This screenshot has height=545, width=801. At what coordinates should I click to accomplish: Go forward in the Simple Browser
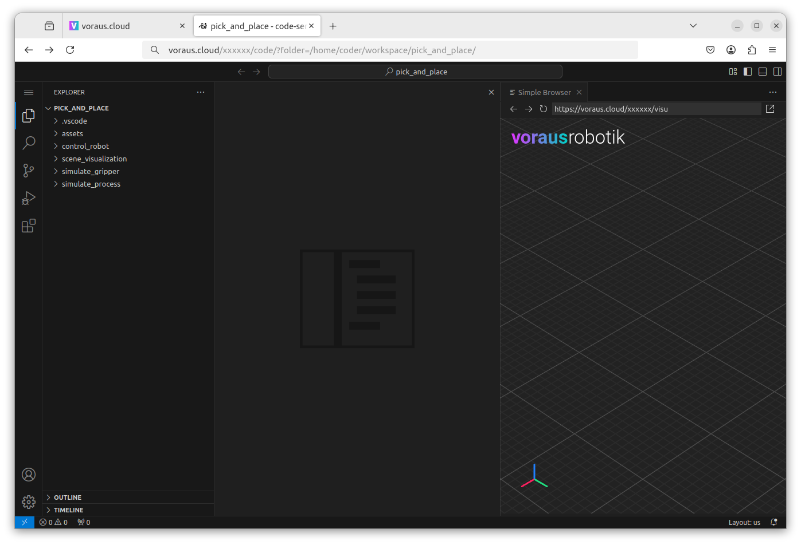pos(529,109)
